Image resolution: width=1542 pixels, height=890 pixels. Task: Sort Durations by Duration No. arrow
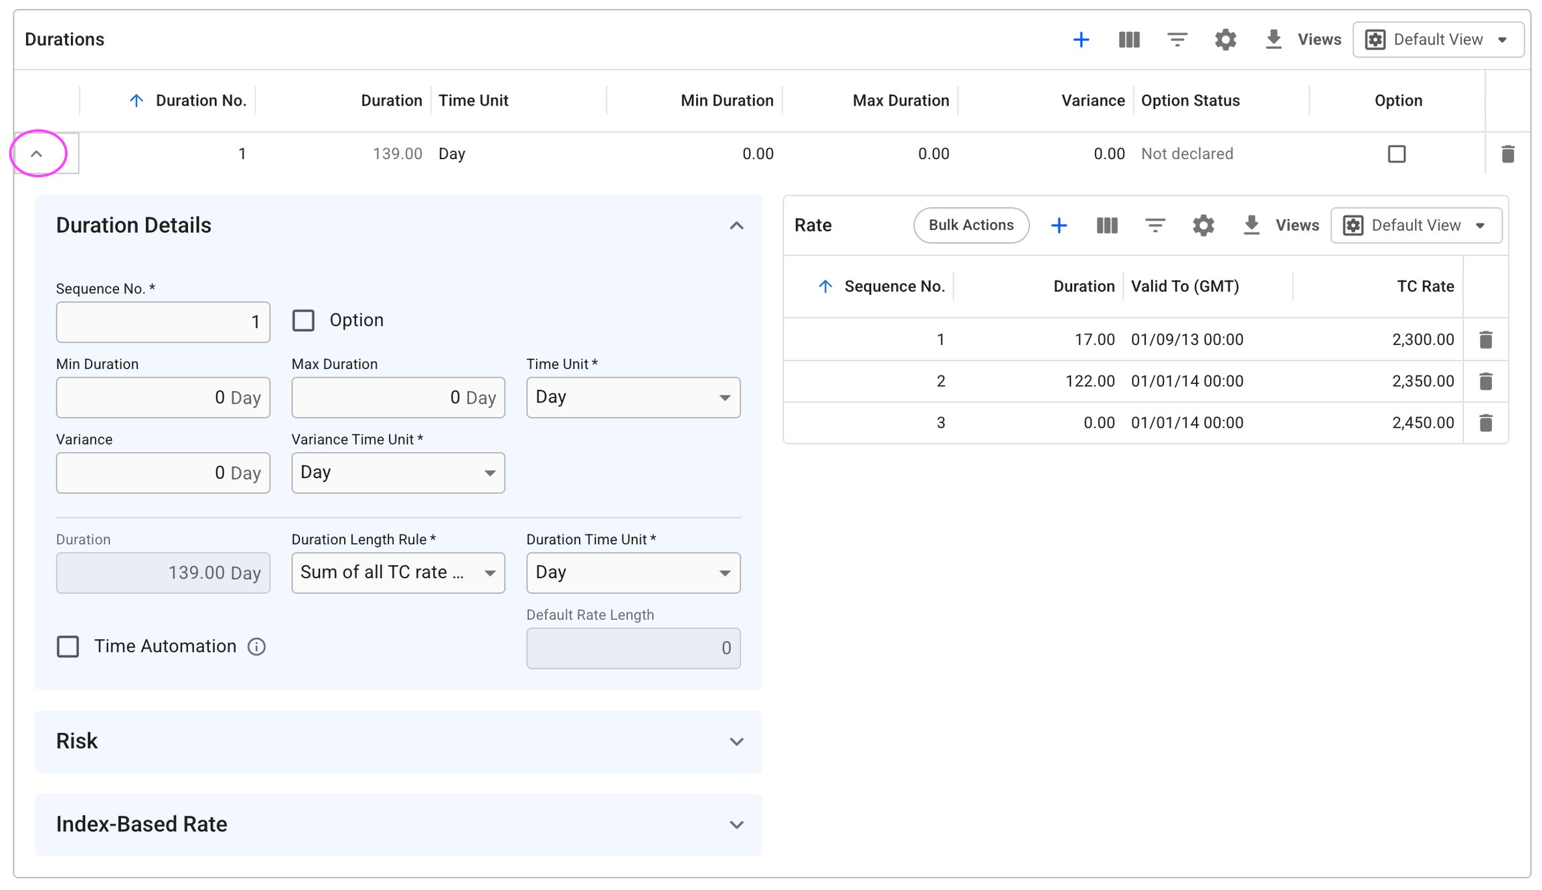[137, 100]
